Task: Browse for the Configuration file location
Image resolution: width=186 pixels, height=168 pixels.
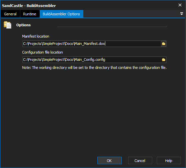Action: coord(164,60)
